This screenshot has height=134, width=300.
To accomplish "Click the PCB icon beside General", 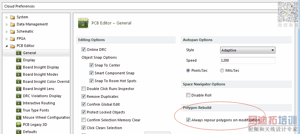I will (19, 53).
